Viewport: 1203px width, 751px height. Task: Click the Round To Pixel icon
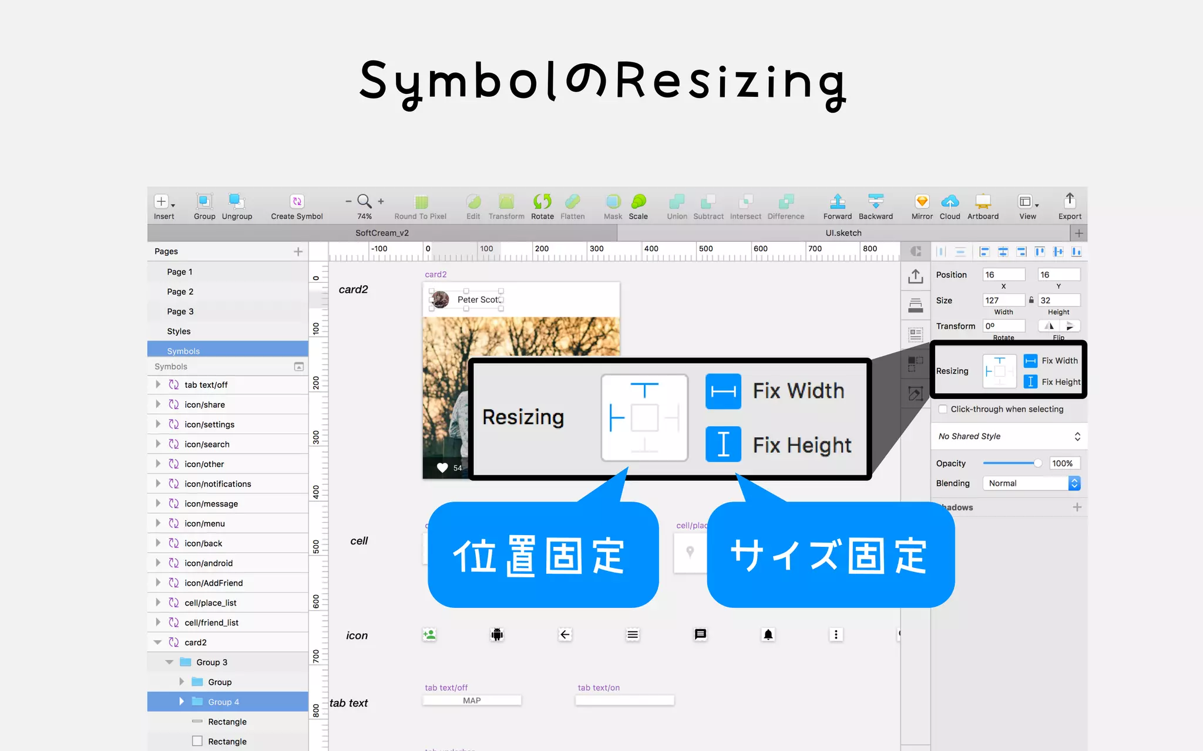[421, 202]
